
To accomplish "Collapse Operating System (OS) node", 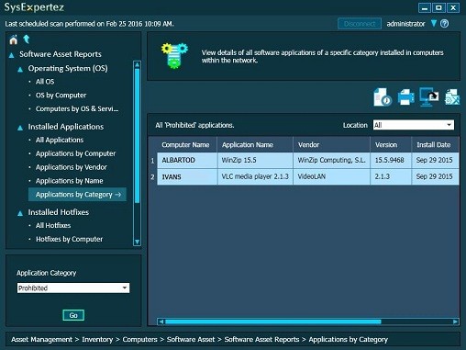I will click(x=20, y=70).
